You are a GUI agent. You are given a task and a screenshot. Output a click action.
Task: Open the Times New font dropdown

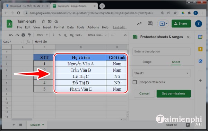pyautogui.click(x=97, y=35)
